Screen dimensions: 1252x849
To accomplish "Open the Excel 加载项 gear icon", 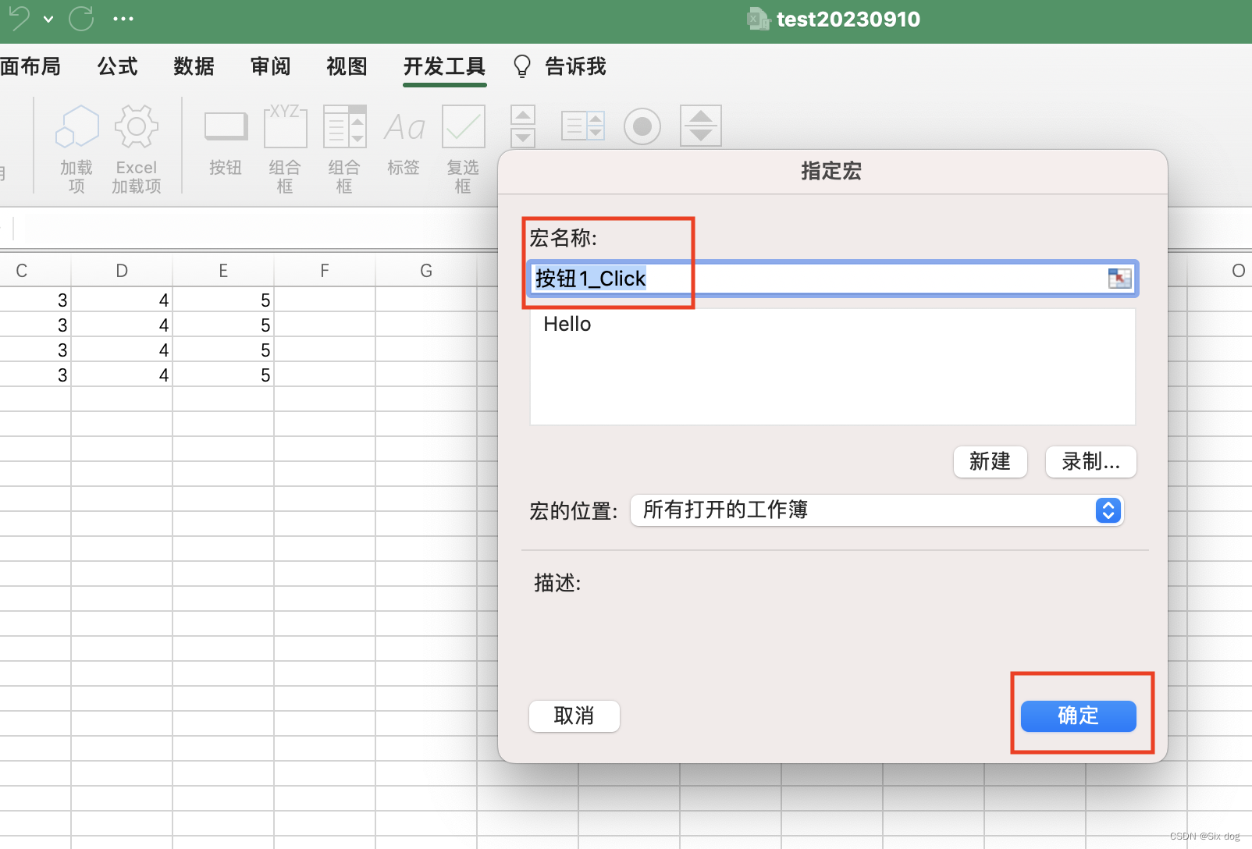I will pyautogui.click(x=137, y=148).
